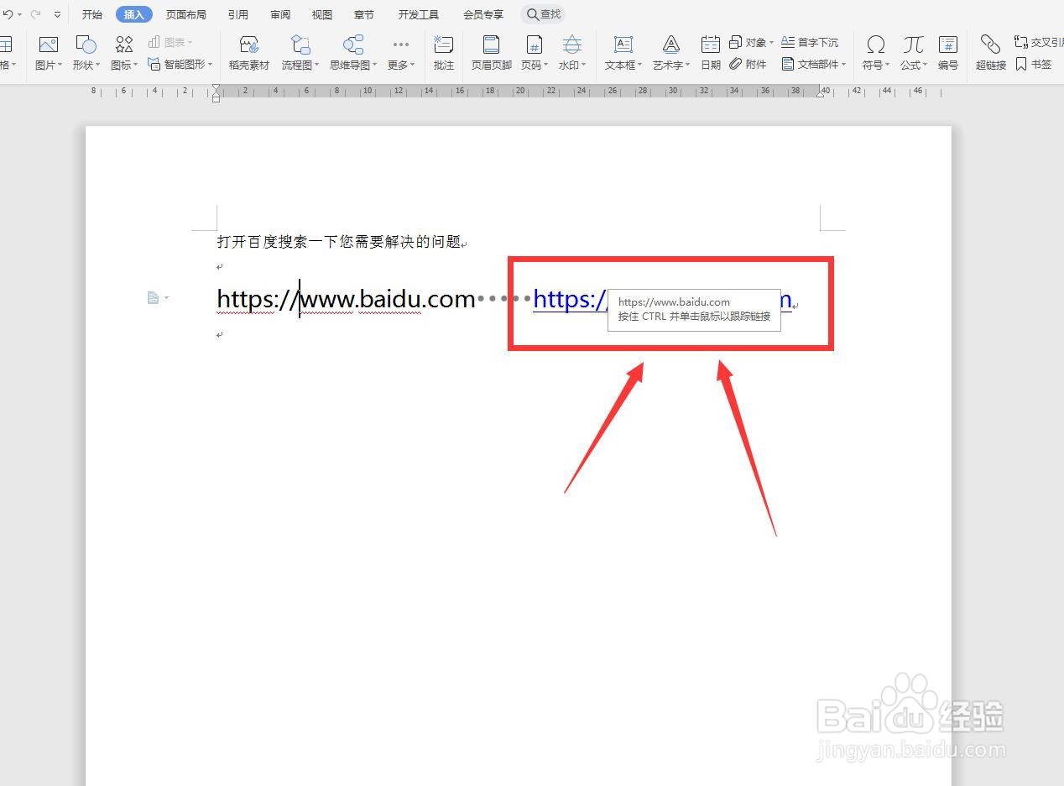Click the 交叉引用 cross-reference button

pyautogui.click(x=1039, y=42)
